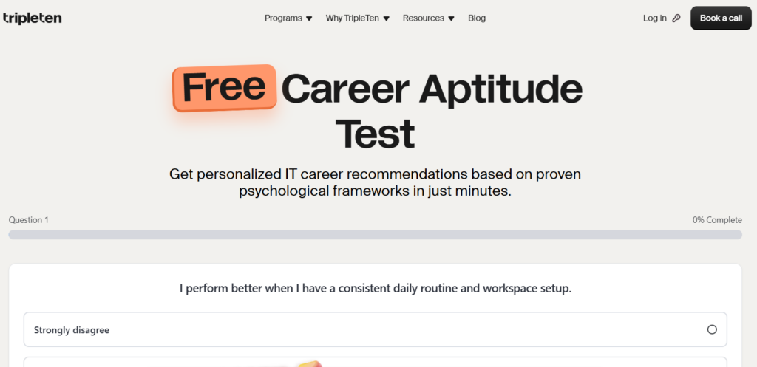Click the tripleten logo

32,18
